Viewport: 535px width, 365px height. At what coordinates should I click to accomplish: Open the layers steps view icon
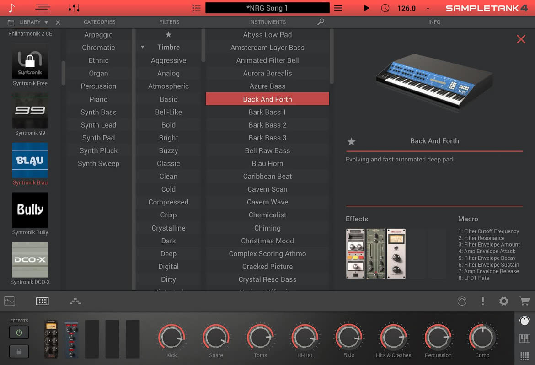[x=75, y=301]
